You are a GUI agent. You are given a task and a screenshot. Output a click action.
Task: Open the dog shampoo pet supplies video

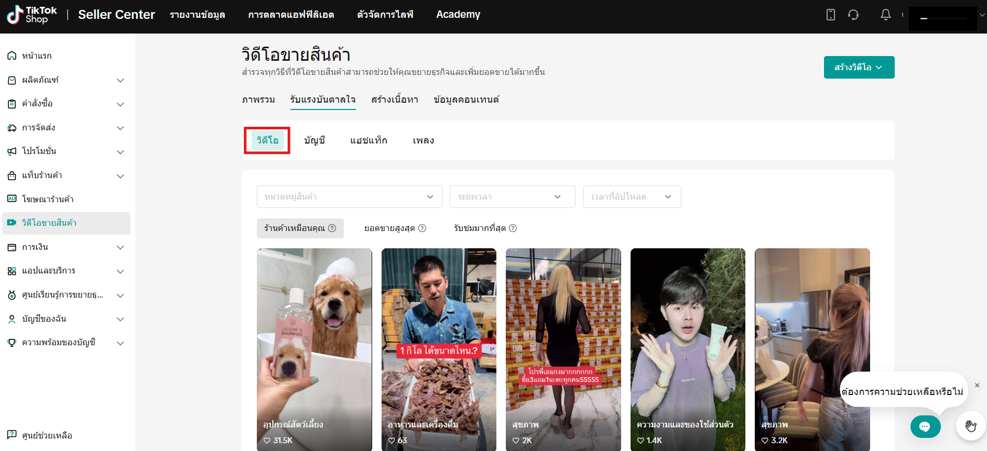(314, 349)
